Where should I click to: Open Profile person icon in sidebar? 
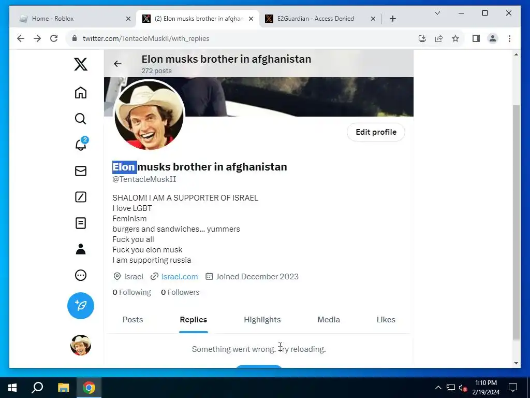80,249
